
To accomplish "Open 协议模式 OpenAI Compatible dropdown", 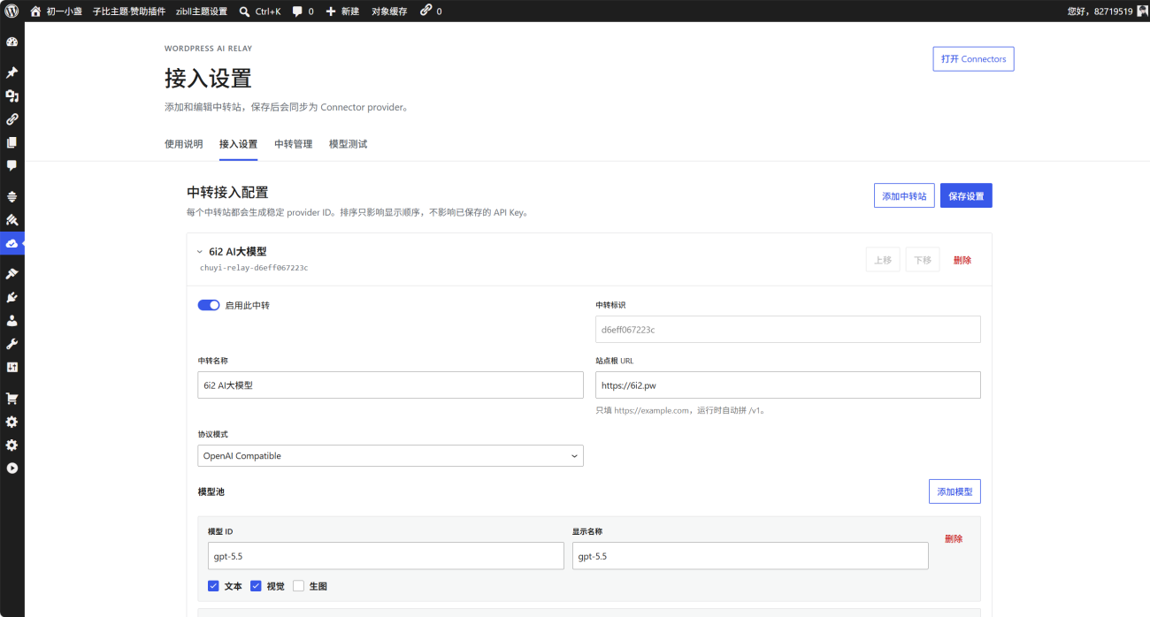I will click(x=390, y=456).
